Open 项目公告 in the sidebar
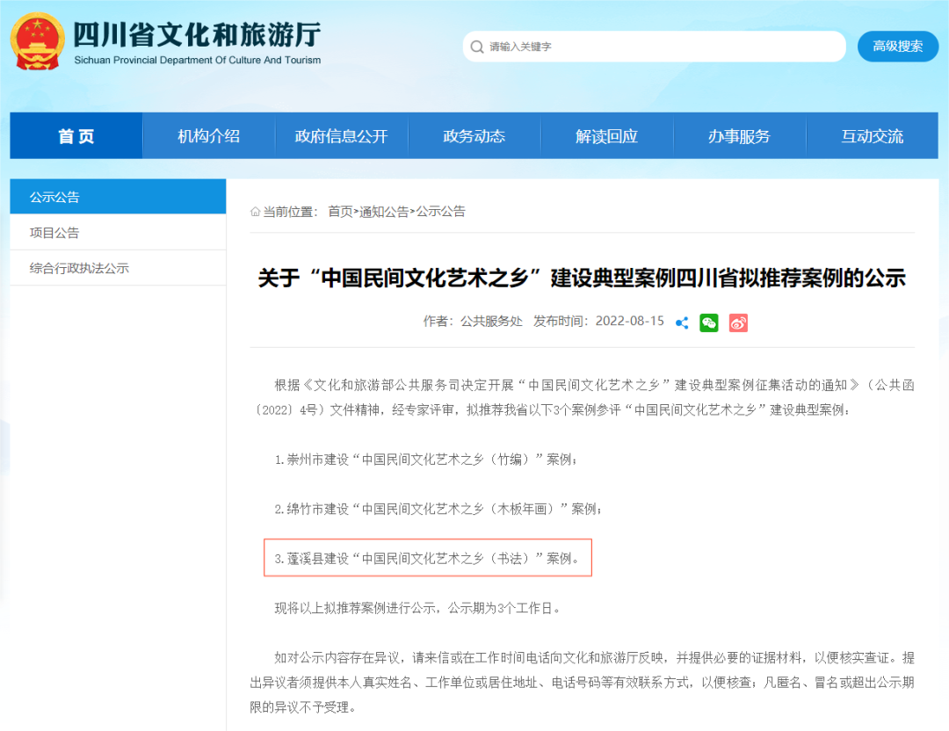Screen dimensions: 949x731 pyautogui.click(x=54, y=233)
